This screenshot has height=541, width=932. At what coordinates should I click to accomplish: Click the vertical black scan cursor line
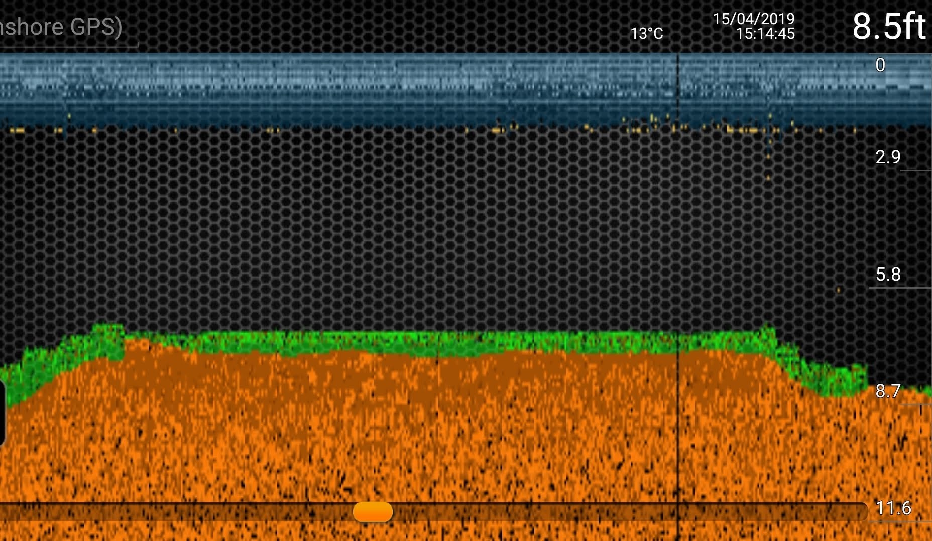point(678,251)
